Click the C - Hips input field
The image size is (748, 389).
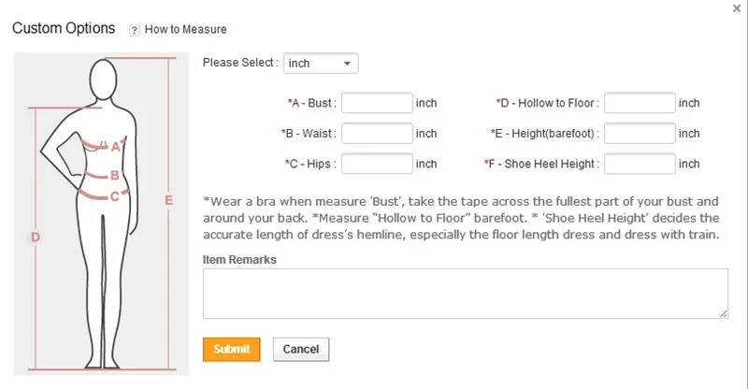(x=378, y=164)
